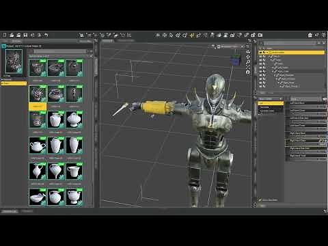The width and height of the screenshot is (328, 246).
Task: Collapse the highlighted Scene node's expander arrow
Action: pyautogui.click(x=267, y=53)
